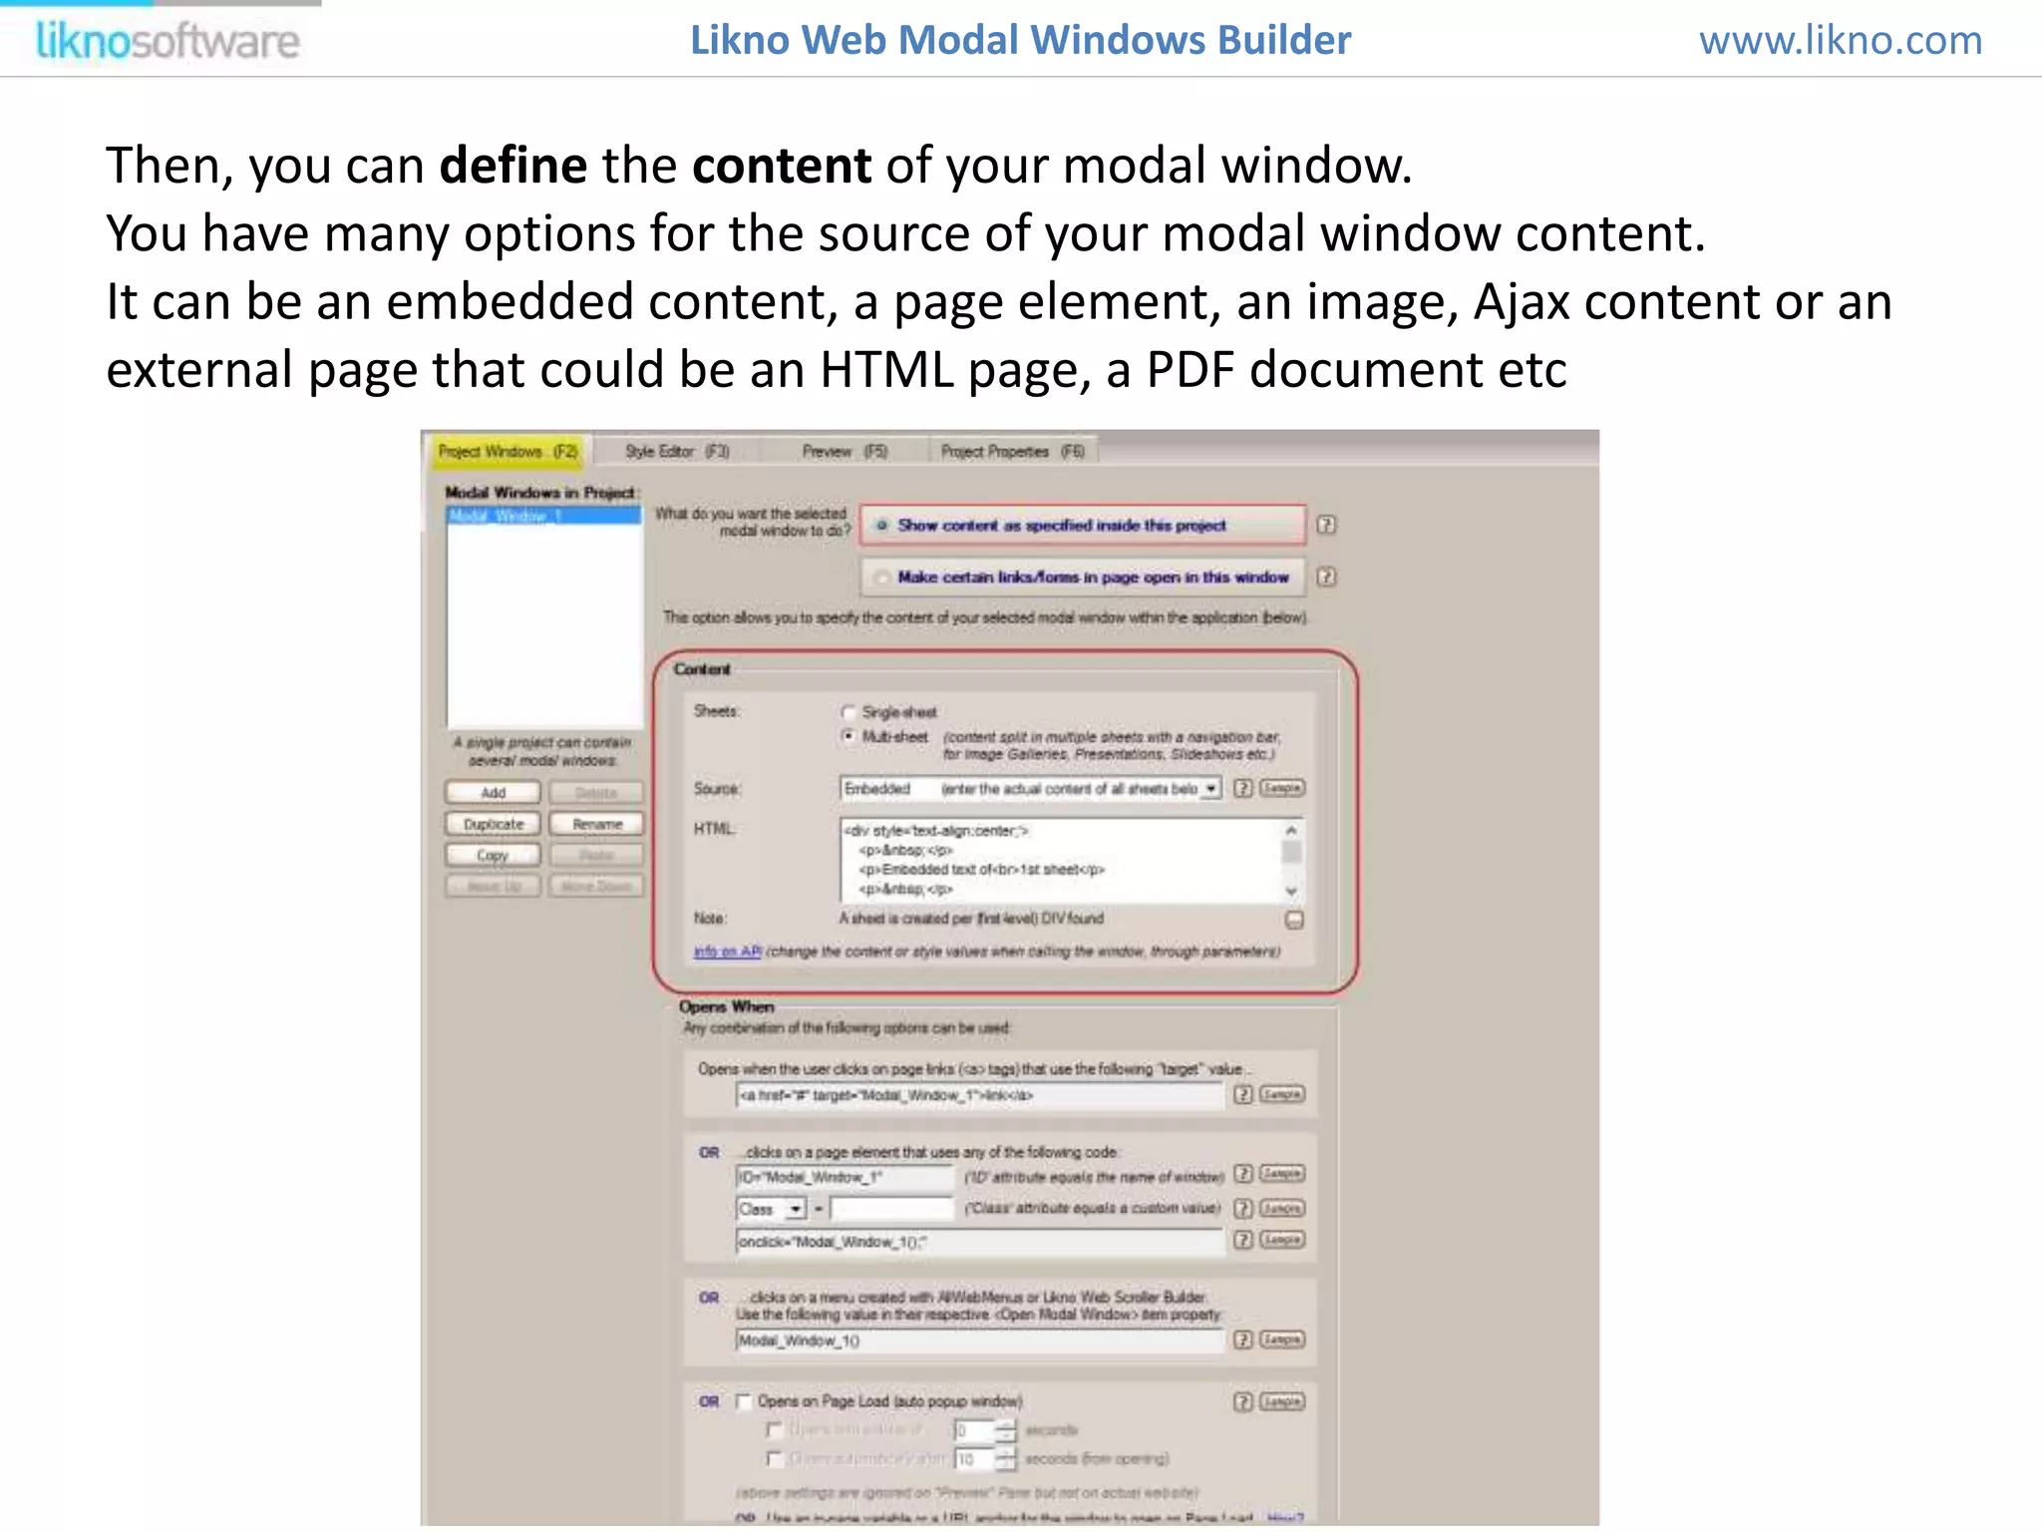The height and width of the screenshot is (1532, 2042).
Task: Open help for 'Show content as specified' option
Action: [1325, 525]
